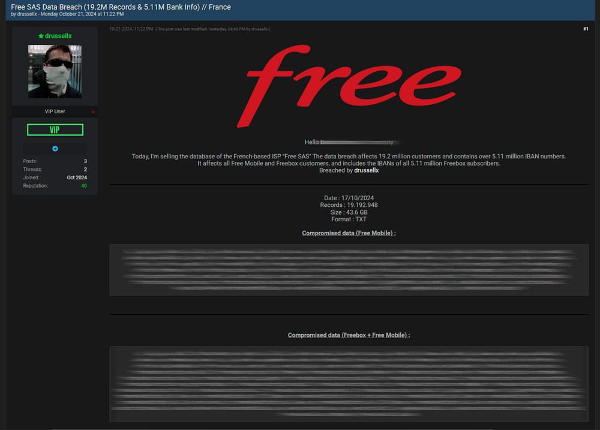This screenshot has height=430, width=600.
Task: Click 'by drussellx' byline in header
Action: click(x=24, y=14)
